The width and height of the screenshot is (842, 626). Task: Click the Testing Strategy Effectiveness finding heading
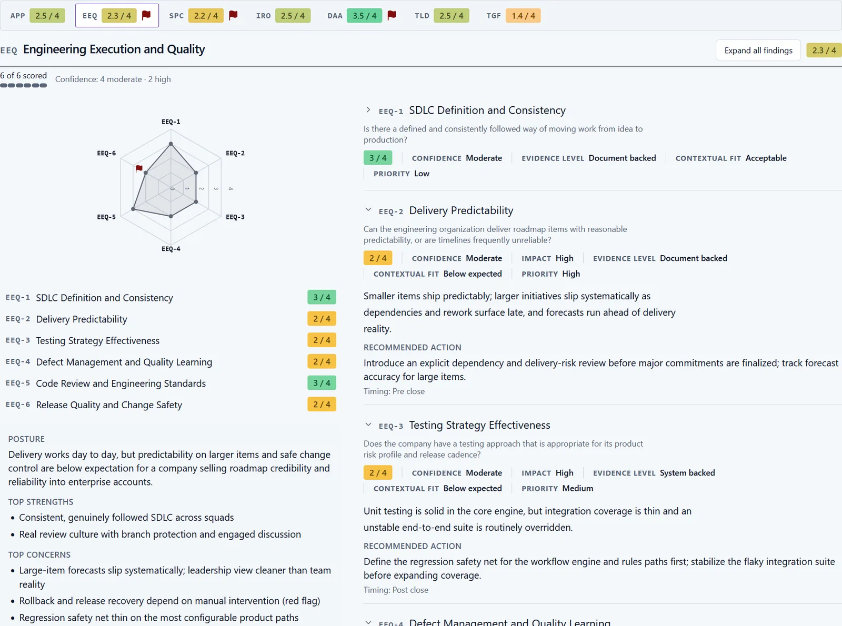[x=479, y=425]
